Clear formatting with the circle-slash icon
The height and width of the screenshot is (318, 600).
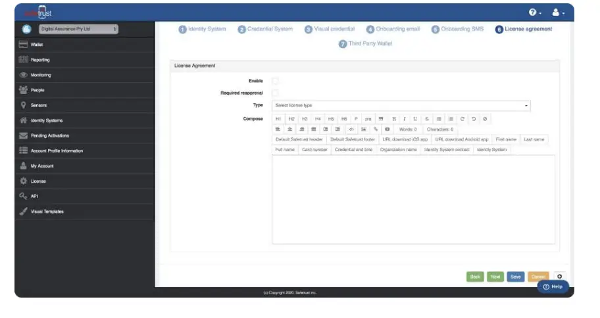485,119
